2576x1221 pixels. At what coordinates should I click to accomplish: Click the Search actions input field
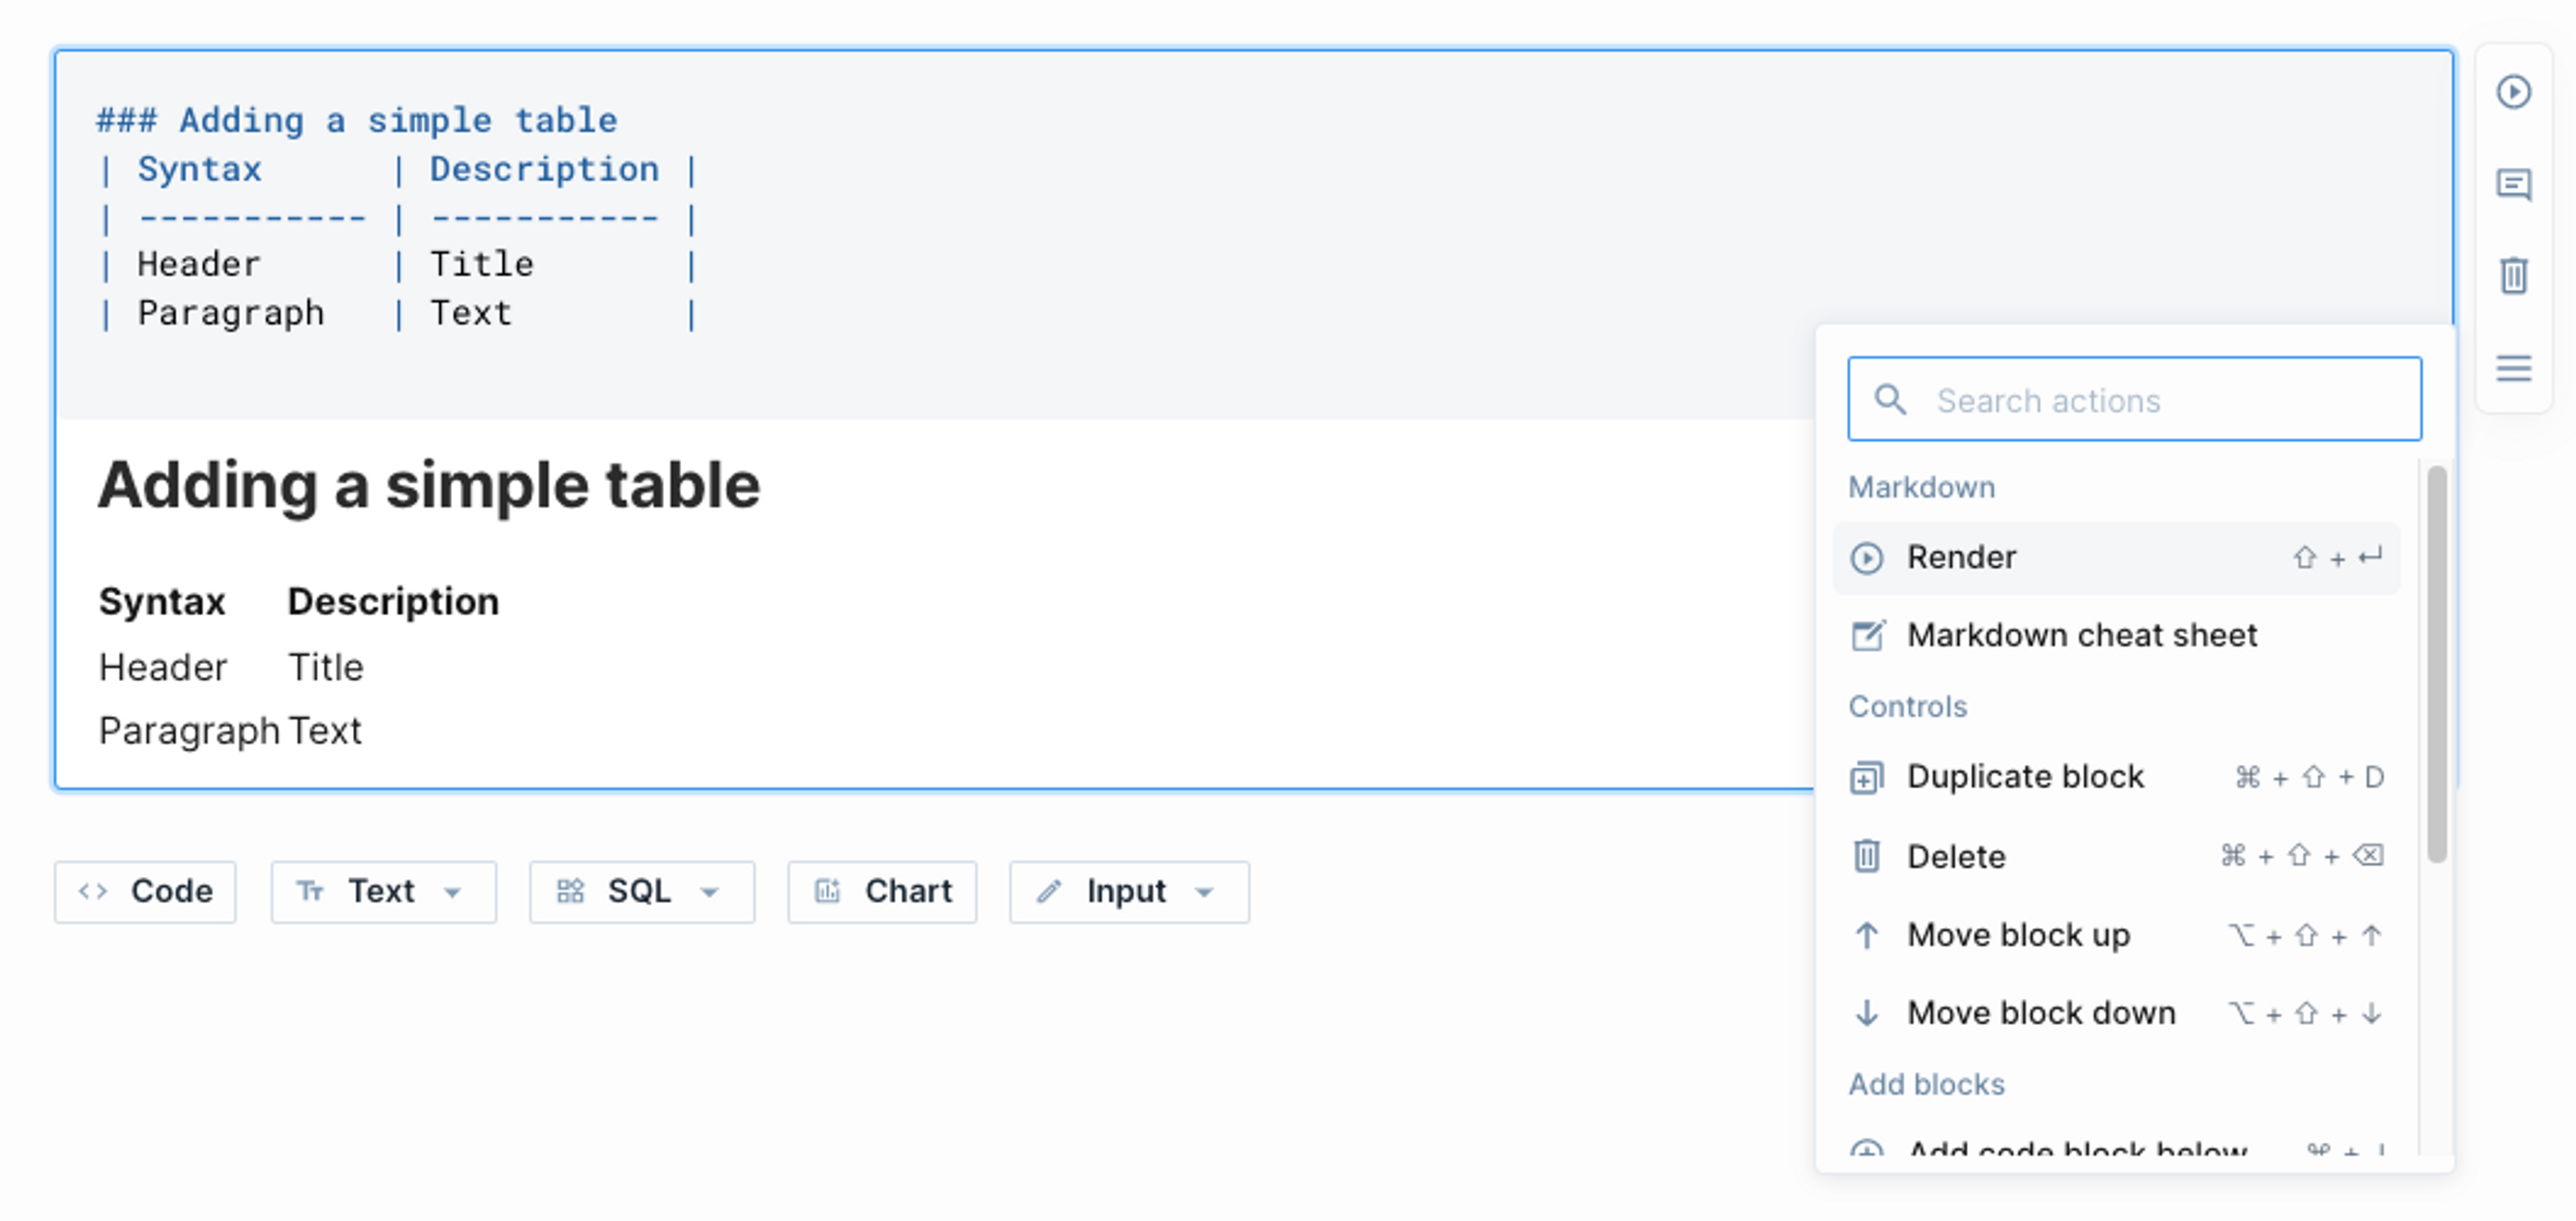pyautogui.click(x=2133, y=399)
